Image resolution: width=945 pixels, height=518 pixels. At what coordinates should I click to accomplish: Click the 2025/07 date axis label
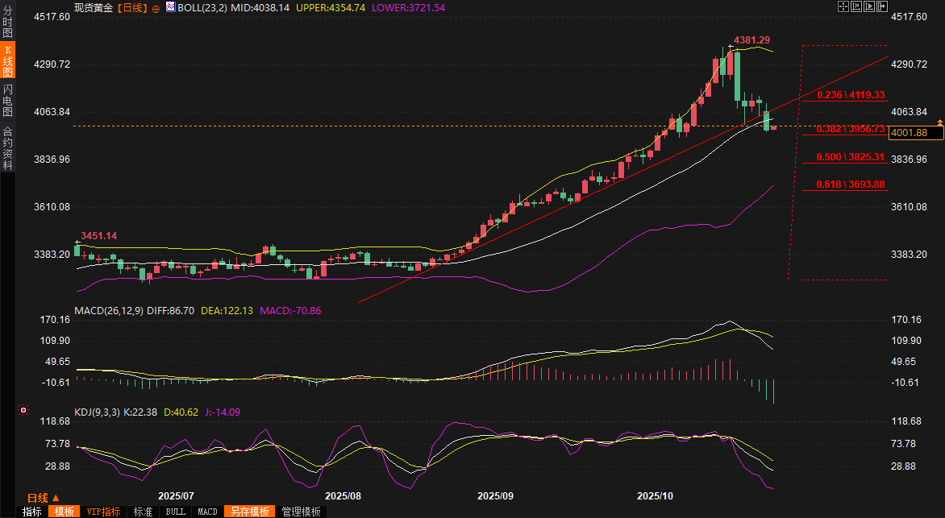[176, 496]
